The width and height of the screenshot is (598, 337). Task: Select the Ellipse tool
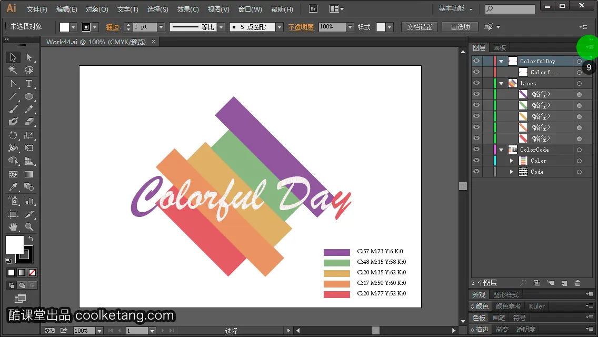(29, 96)
